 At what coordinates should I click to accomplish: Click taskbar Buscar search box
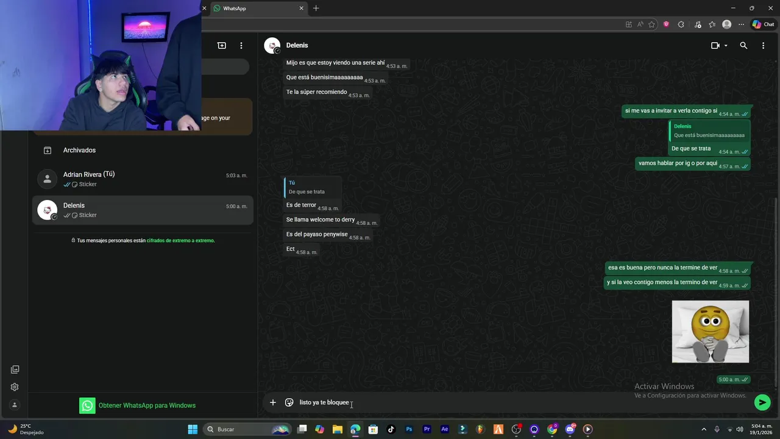246,429
